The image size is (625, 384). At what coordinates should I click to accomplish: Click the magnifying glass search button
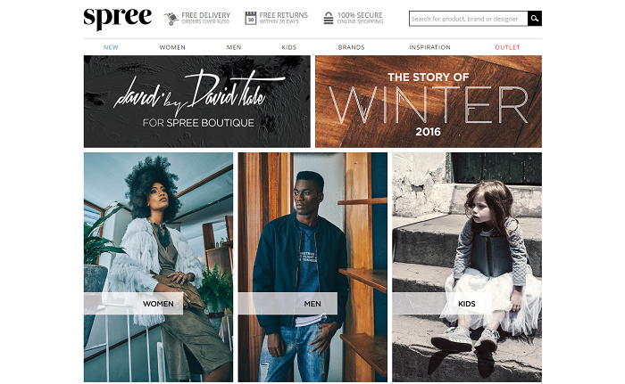pyautogui.click(x=535, y=19)
